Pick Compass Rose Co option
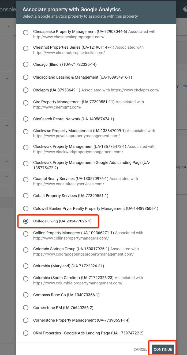Screen dimensions: 187x355 pos(26,295)
